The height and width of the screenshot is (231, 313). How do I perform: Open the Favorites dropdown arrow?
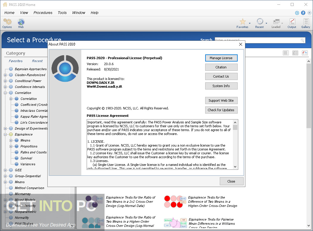click(x=250, y=23)
